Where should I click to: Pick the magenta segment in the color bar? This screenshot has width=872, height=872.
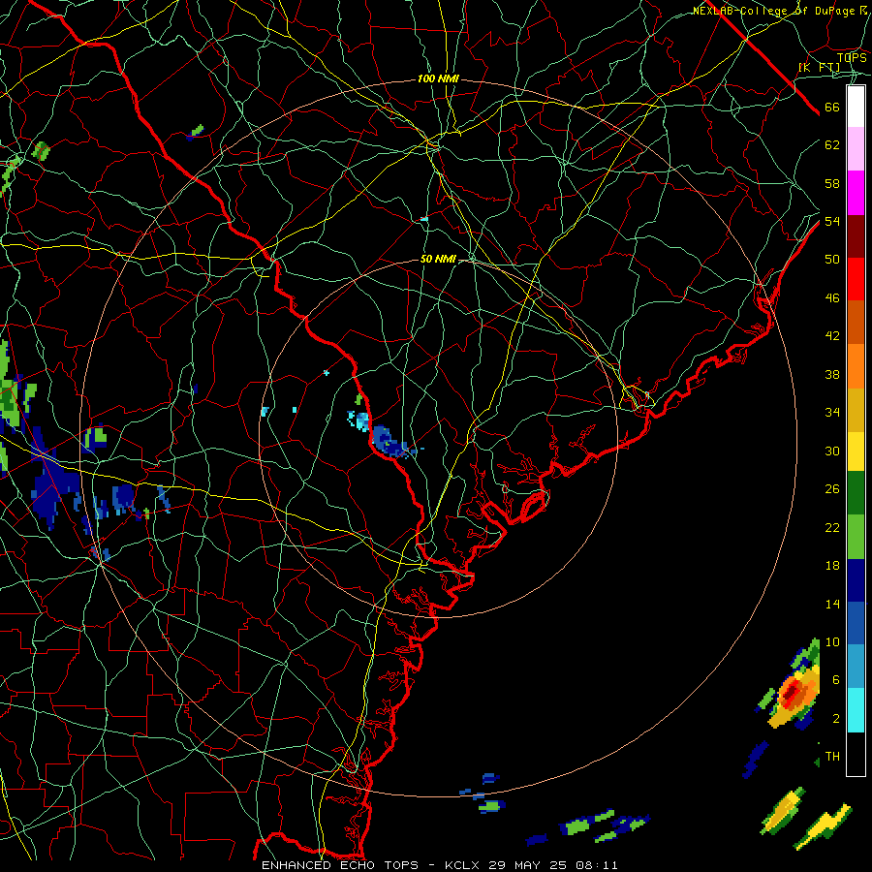coord(856,193)
